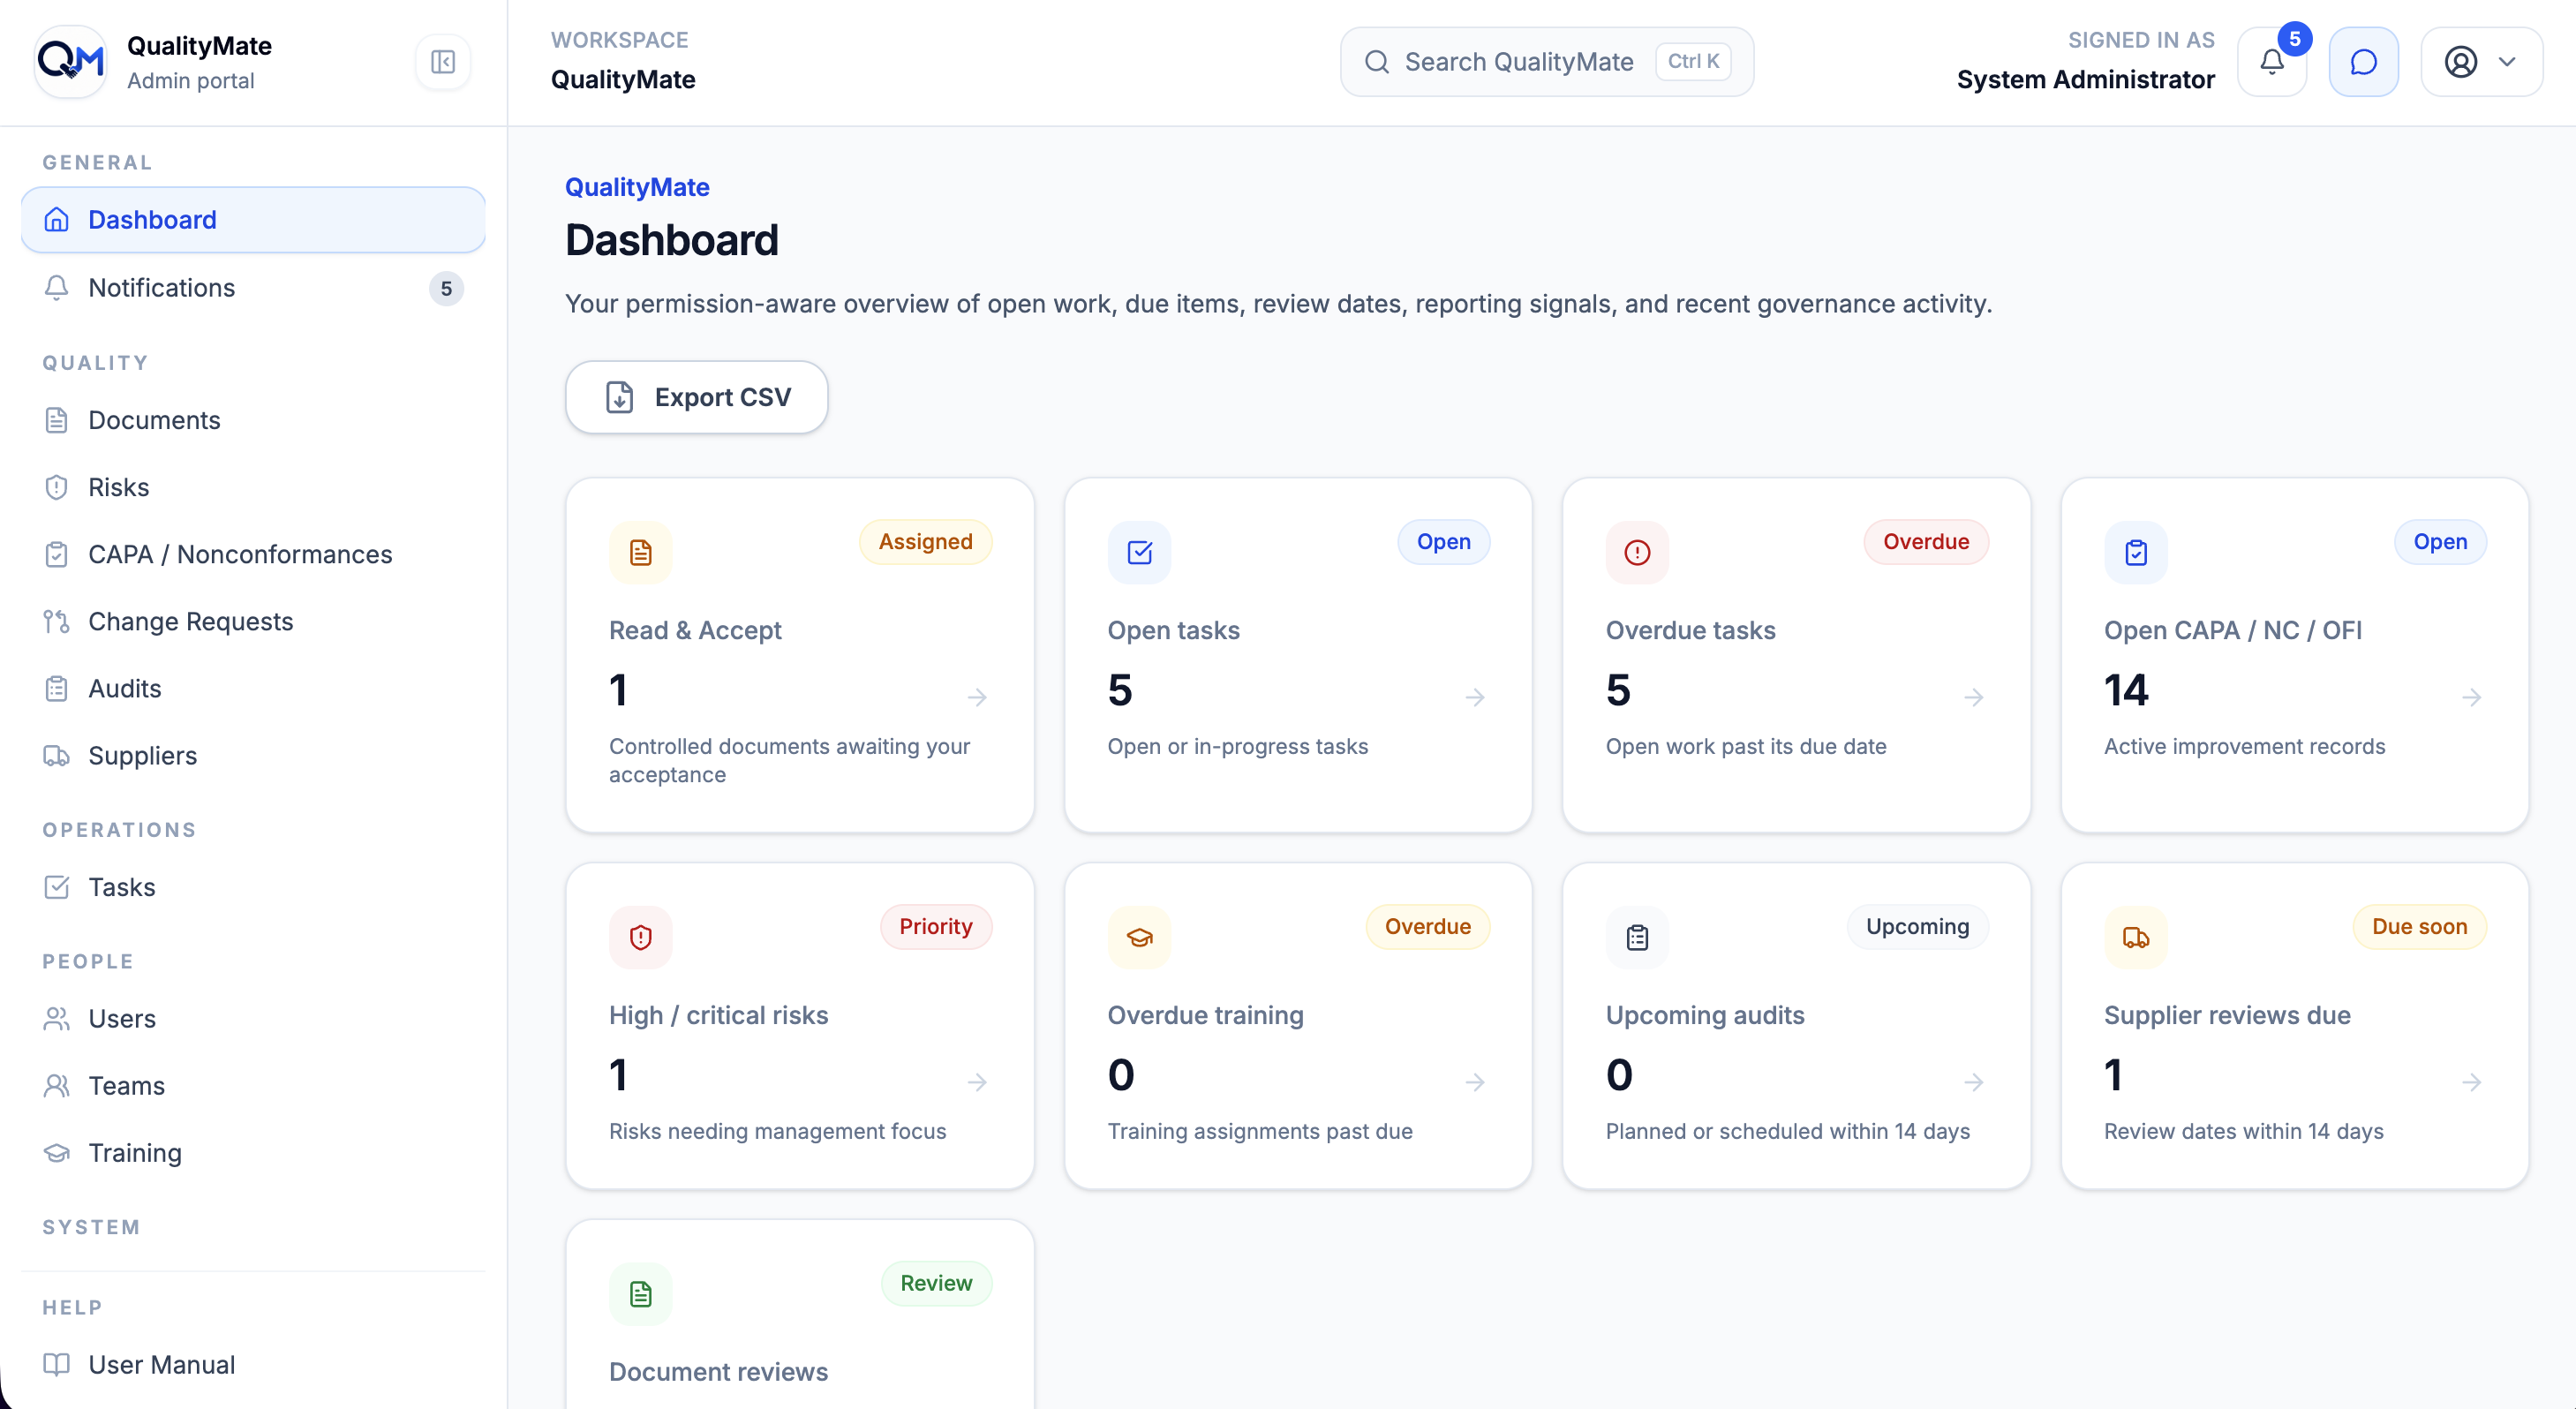Open Risks in the sidebar

click(253, 487)
